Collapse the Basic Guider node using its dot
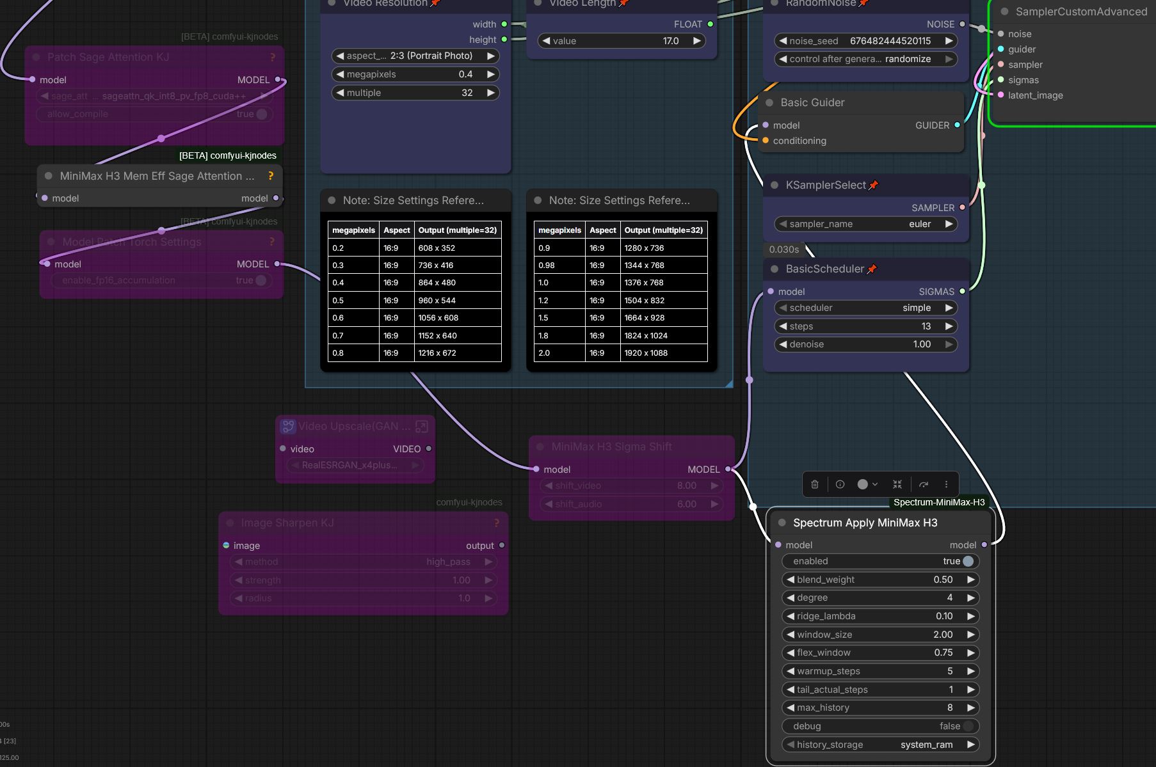Screen dimensions: 1156x767 pos(769,102)
